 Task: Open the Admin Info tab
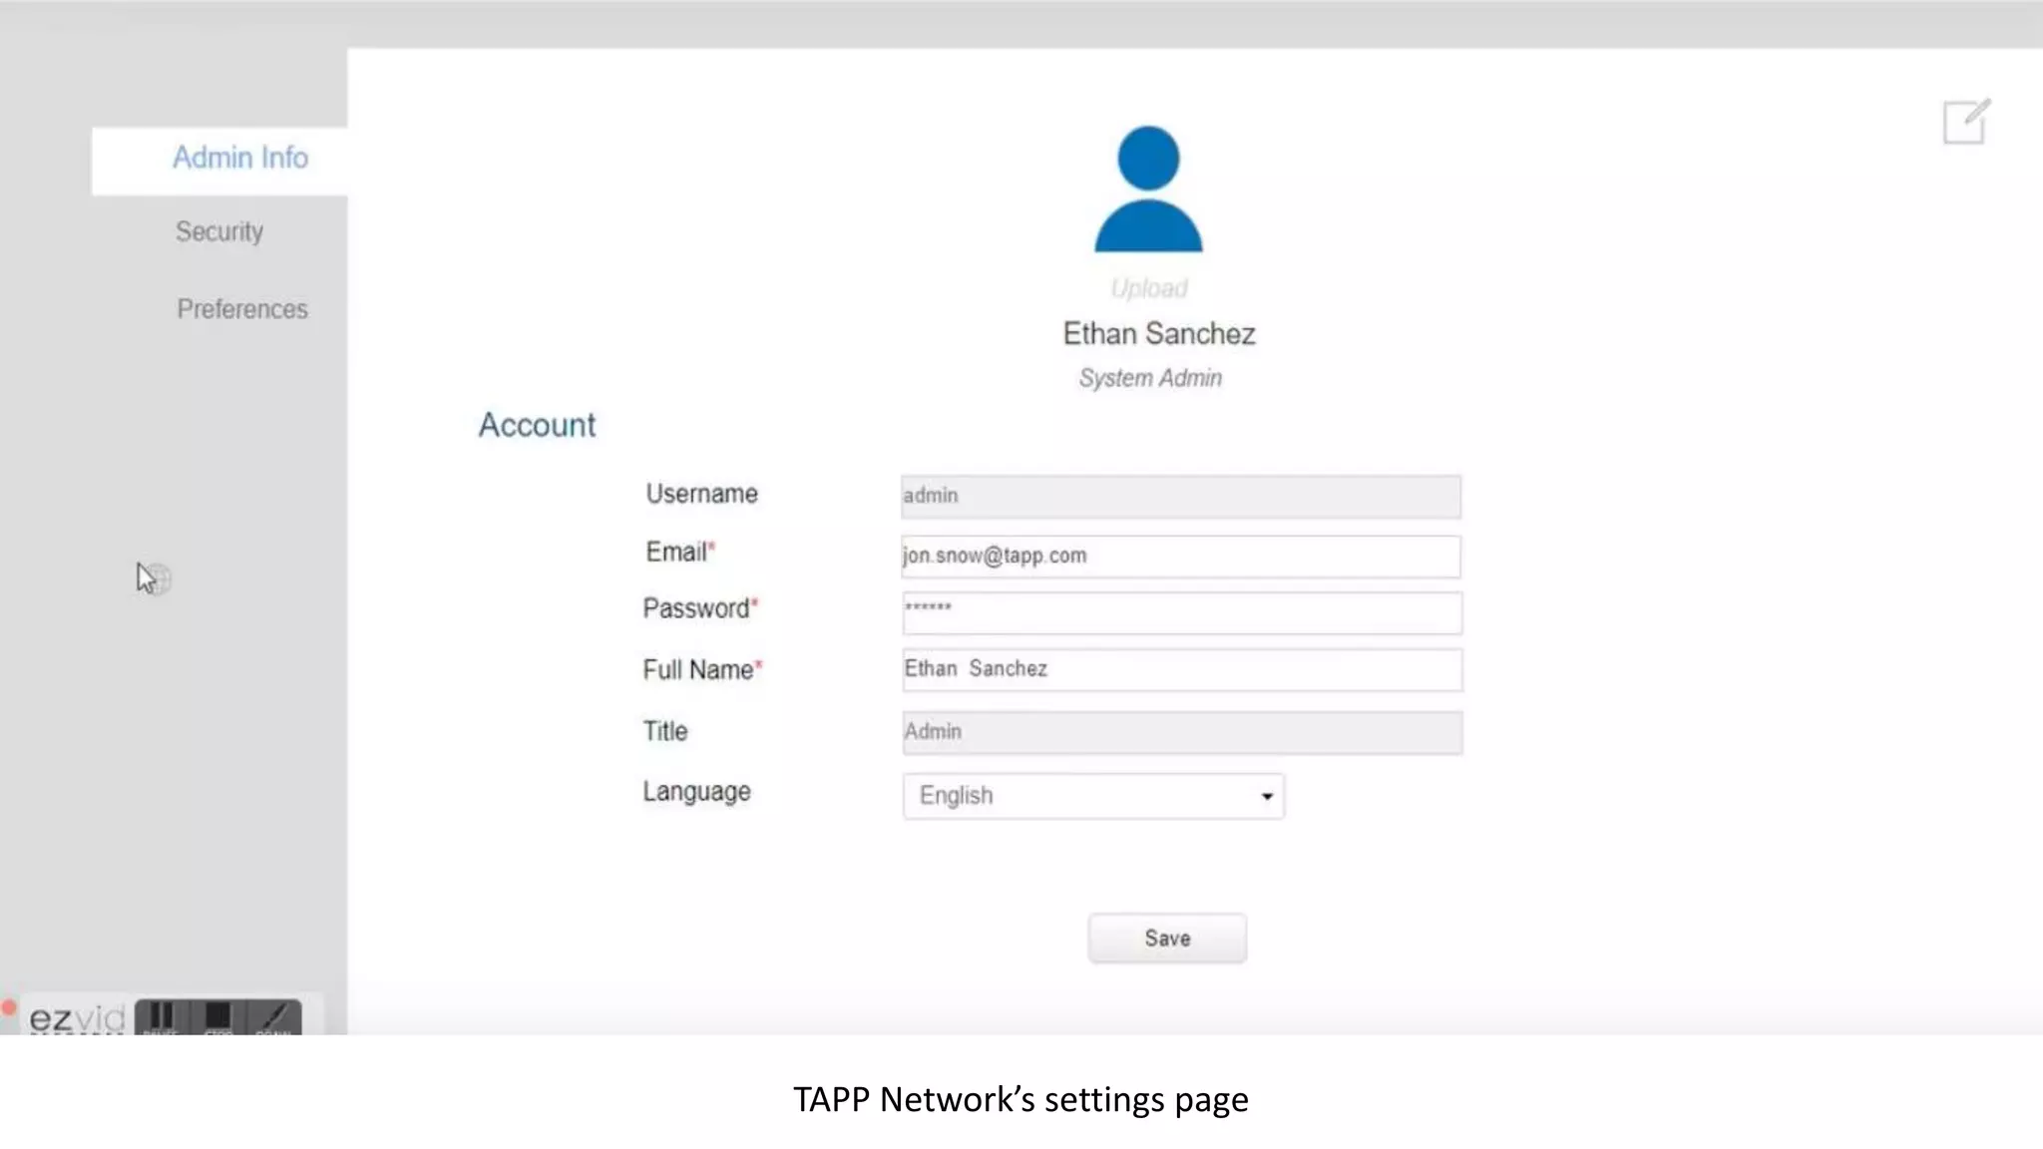(x=219, y=160)
